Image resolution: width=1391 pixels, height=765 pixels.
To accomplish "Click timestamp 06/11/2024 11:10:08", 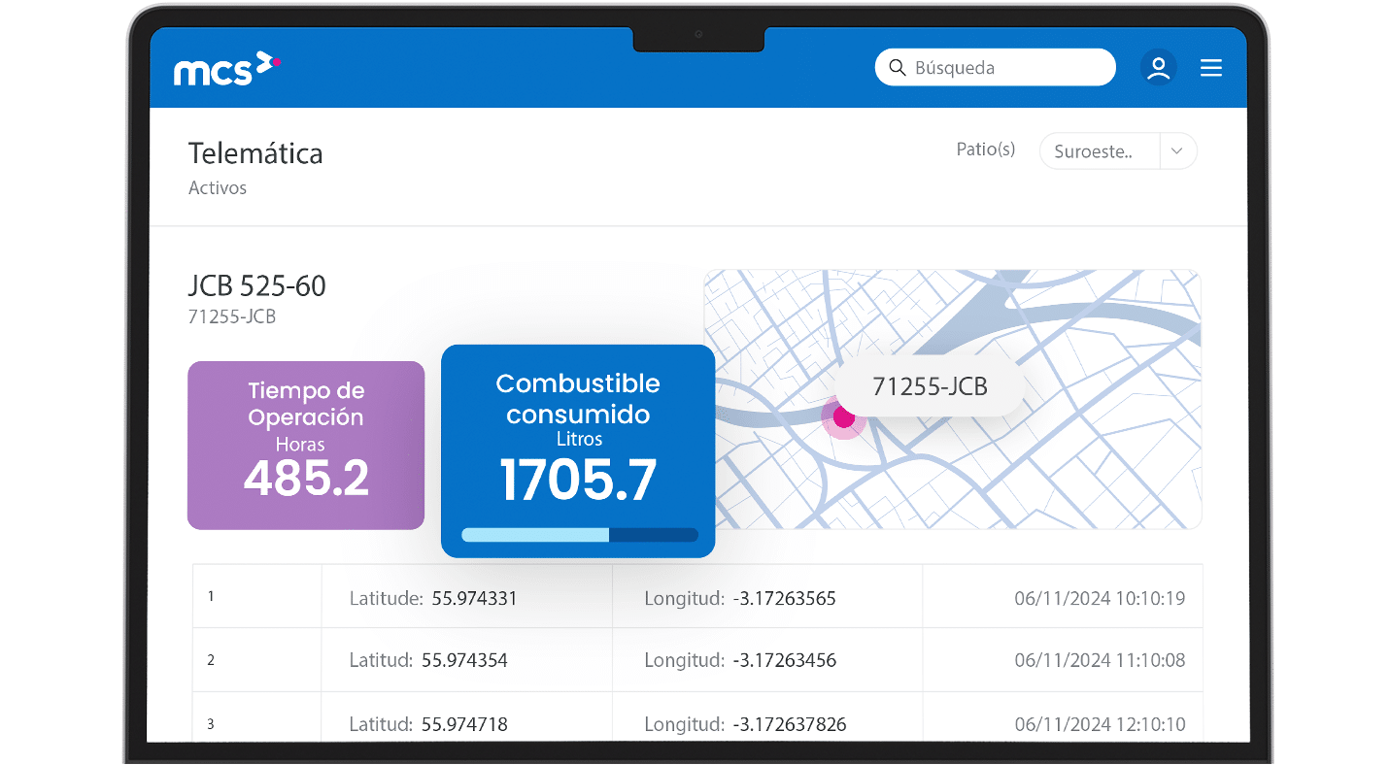I will click(1100, 660).
